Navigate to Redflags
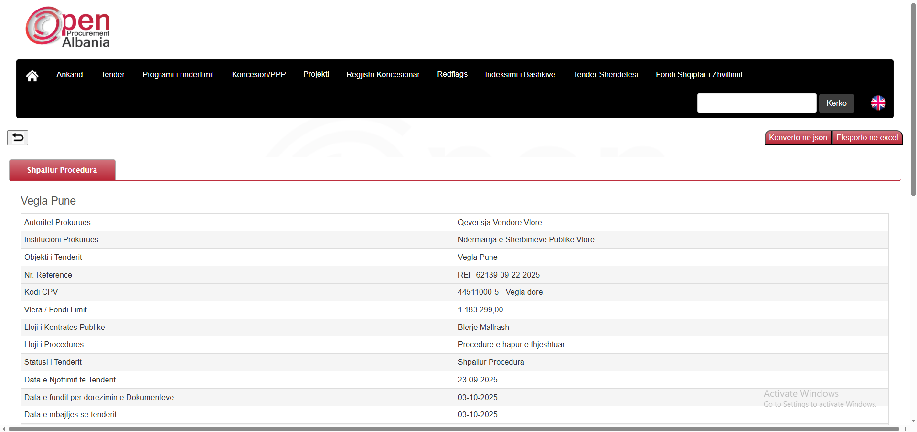Viewport: 917px width, 432px height. click(x=452, y=74)
